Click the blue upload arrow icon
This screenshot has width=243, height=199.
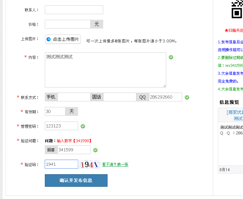point(49,39)
